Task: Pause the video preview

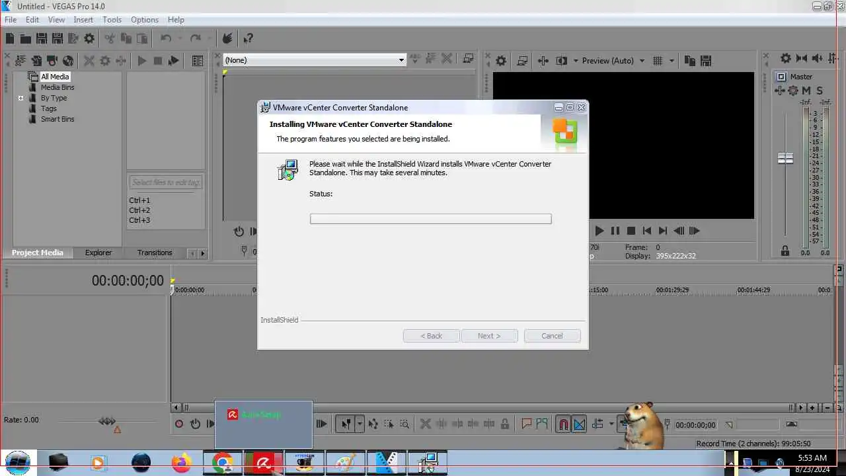Action: click(x=615, y=231)
